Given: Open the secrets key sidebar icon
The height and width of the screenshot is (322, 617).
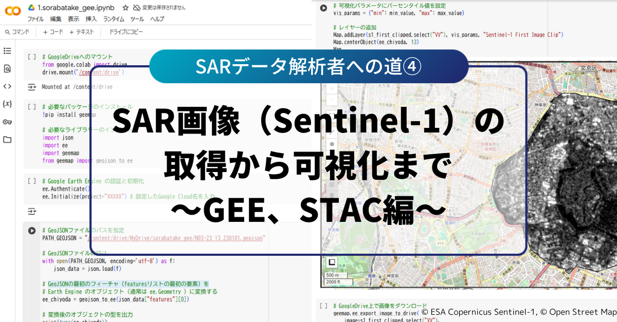Looking at the screenshot, I should (x=7, y=122).
